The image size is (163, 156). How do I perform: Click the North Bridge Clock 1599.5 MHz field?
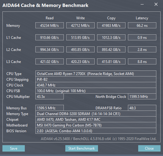click(x=142, y=96)
